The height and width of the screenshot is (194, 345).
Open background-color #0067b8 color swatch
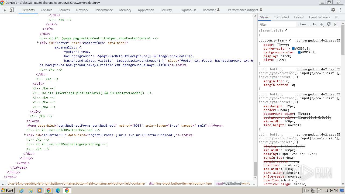299,52
